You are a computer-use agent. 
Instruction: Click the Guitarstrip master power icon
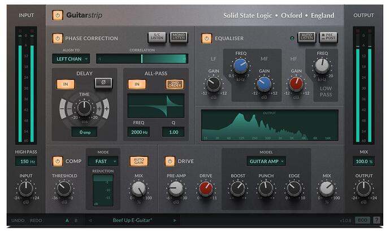[57, 15]
